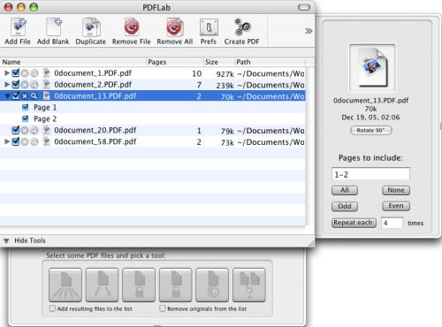
Task: Click the PDF file icon of 0document_1.PDF.pdf
Action: [x=47, y=73]
